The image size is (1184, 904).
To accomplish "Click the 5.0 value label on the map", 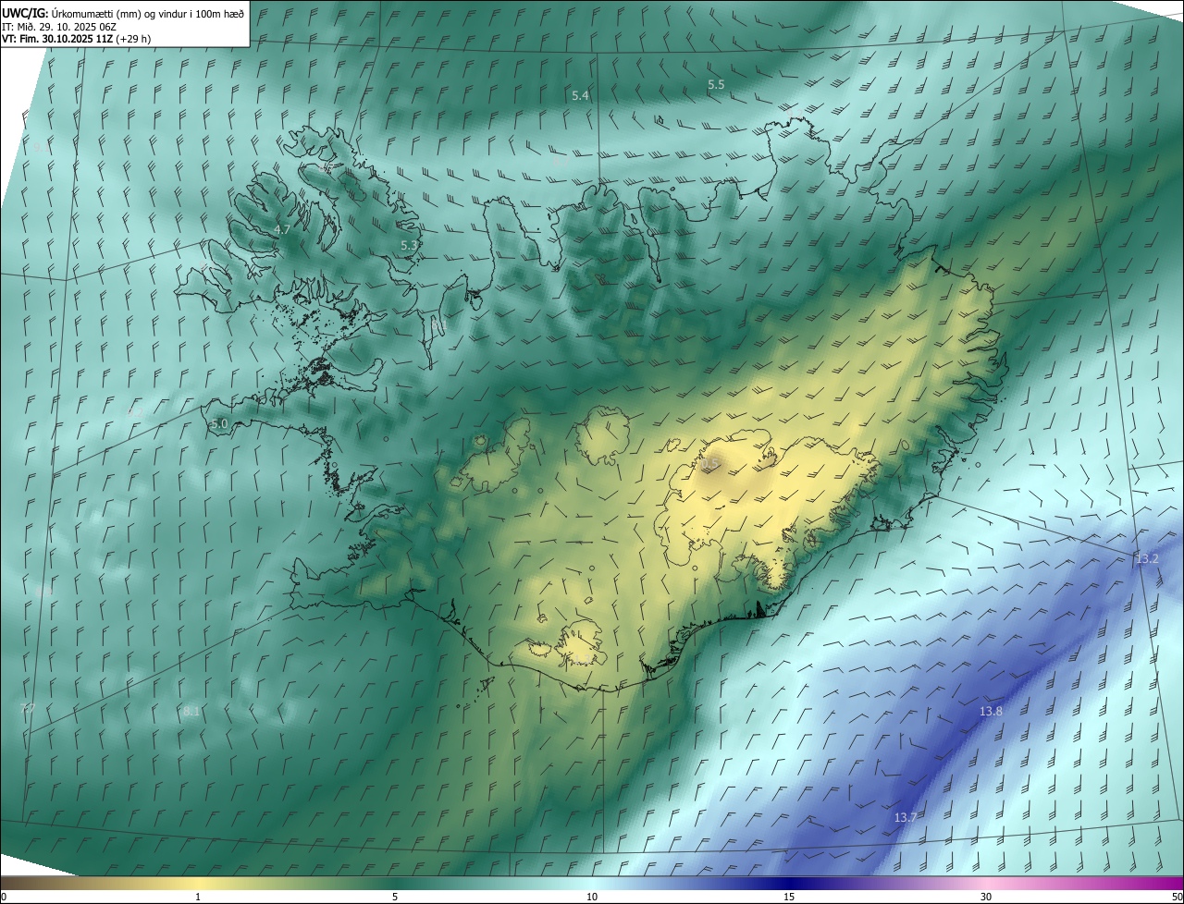I will click(x=219, y=424).
